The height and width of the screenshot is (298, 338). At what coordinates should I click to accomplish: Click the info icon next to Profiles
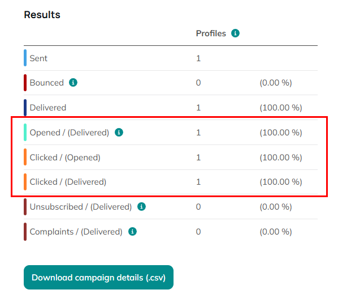(235, 33)
